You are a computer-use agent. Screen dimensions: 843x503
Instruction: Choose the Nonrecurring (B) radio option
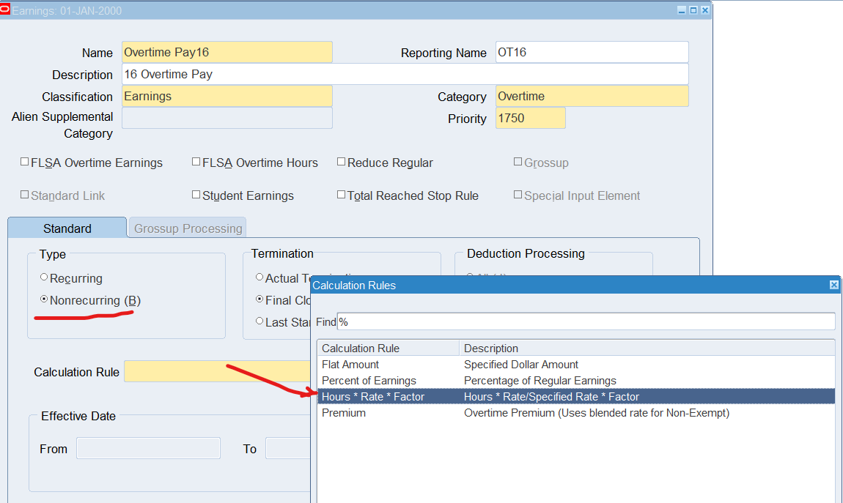point(44,299)
